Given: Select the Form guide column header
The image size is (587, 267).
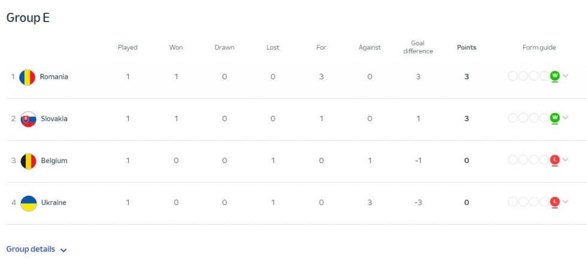Looking at the screenshot, I should tap(539, 47).
